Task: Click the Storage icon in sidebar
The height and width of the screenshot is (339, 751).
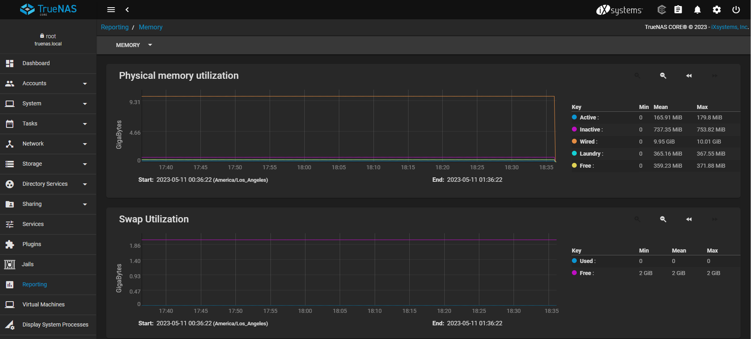Action: click(10, 164)
